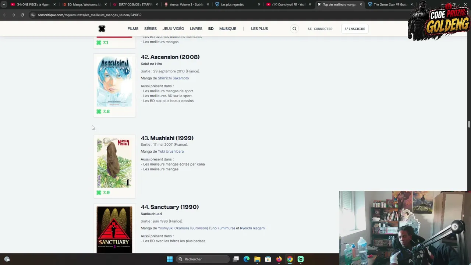Screen dimensions: 471x265
Task: Open 'Les meilleurs mangas de sport' list
Action: click(x=168, y=91)
